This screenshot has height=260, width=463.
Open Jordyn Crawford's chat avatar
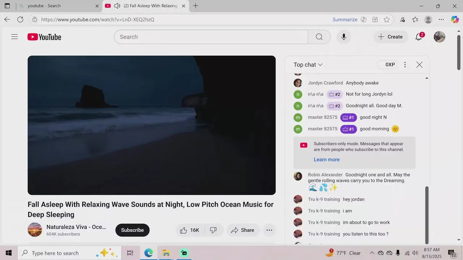click(298, 83)
